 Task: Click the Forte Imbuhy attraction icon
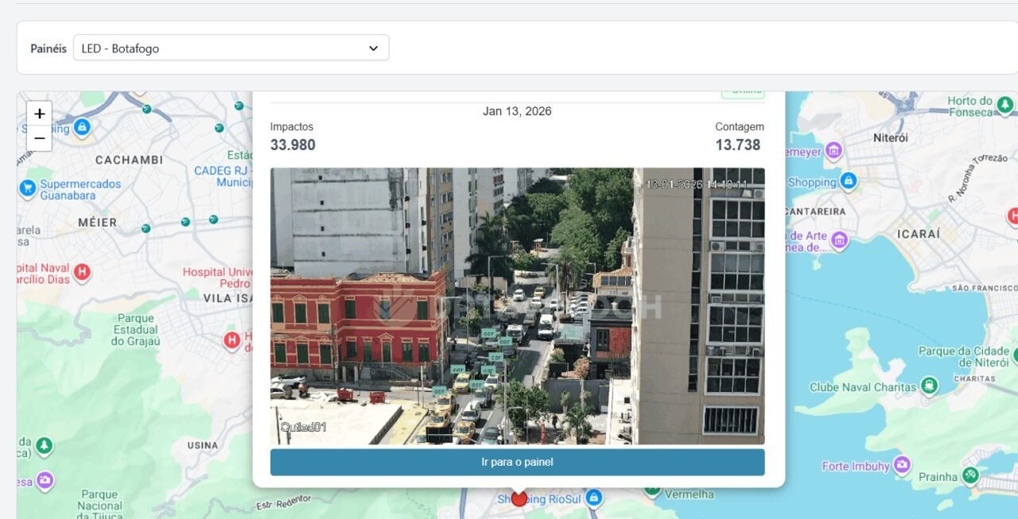point(902,465)
